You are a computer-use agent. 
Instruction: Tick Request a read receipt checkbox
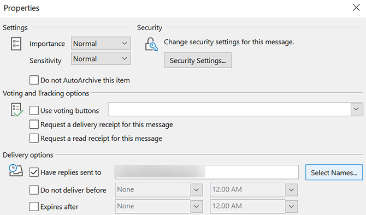tap(34, 138)
